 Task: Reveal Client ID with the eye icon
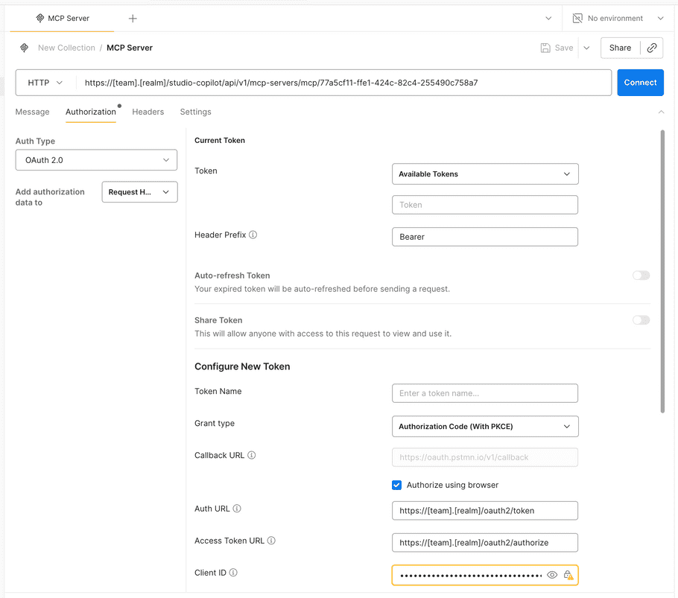552,575
